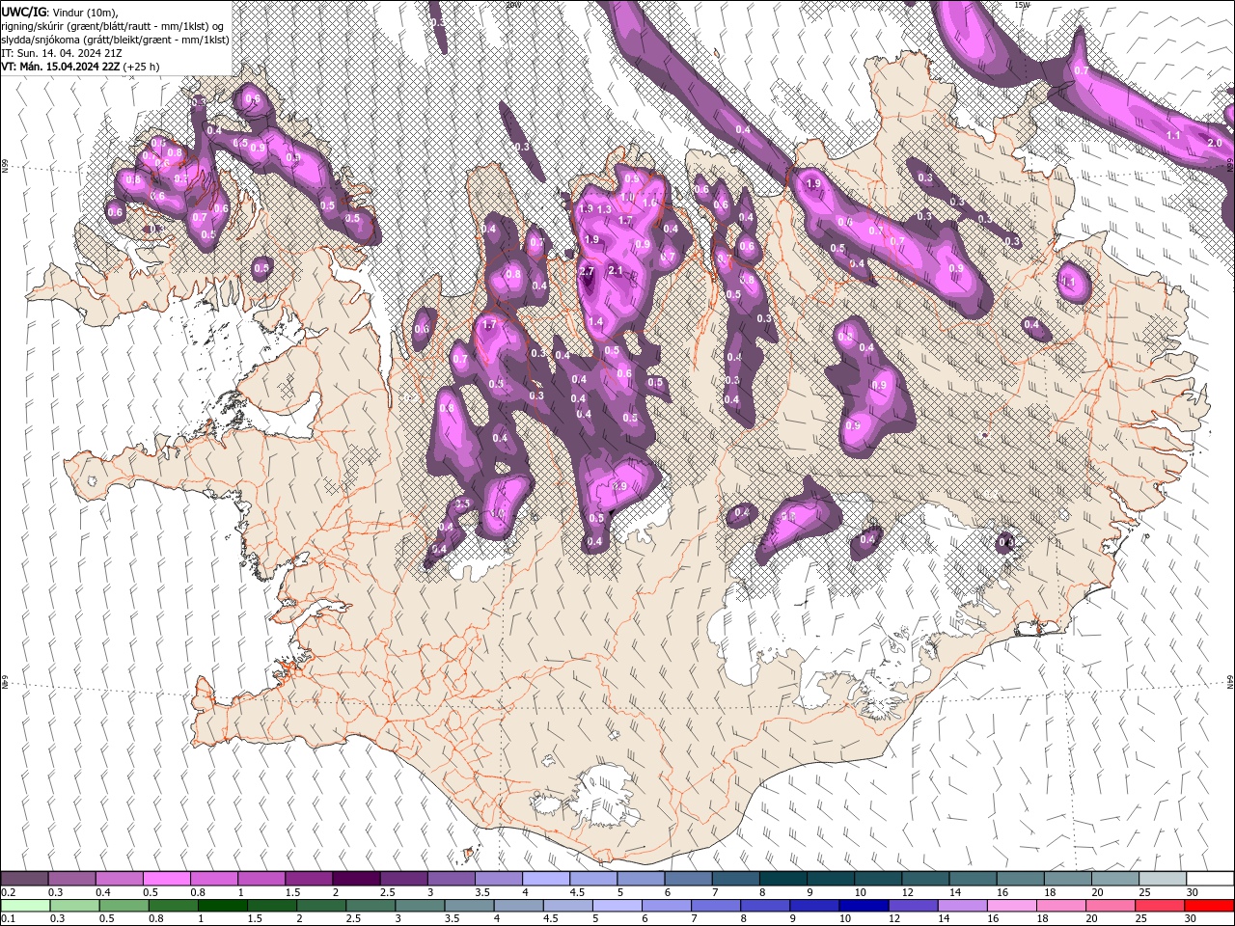The height and width of the screenshot is (926, 1235).
Task: Click the 'rigning/skúrir' description line in header
Action: tap(114, 25)
